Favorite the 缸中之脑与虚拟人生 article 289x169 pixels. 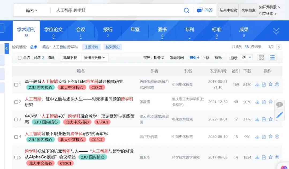pyautogui.click(x=270, y=102)
